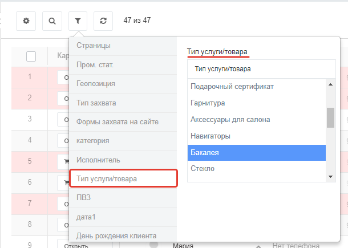This screenshot has height=248, width=348.
Task: Select the Пром. стат. filter category
Action: pos(123,65)
